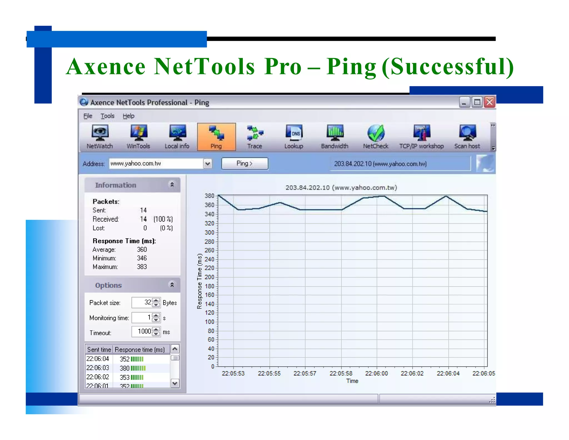
Task: Open the TCP/IP workshop tool
Action: click(x=421, y=137)
